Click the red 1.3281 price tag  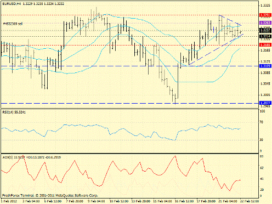click(x=265, y=15)
